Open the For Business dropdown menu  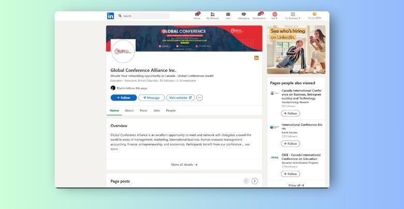293,15
